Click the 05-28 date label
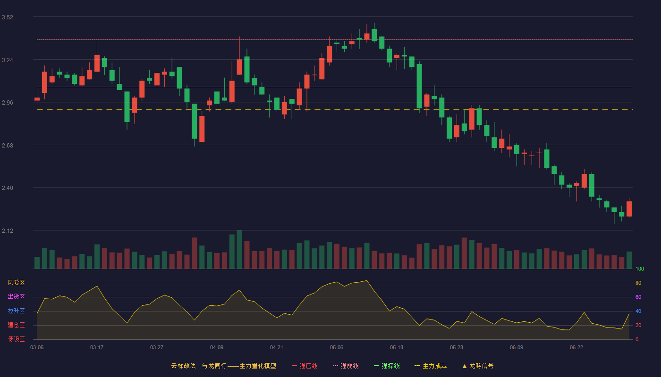The image size is (661, 377). pyautogui.click(x=457, y=347)
